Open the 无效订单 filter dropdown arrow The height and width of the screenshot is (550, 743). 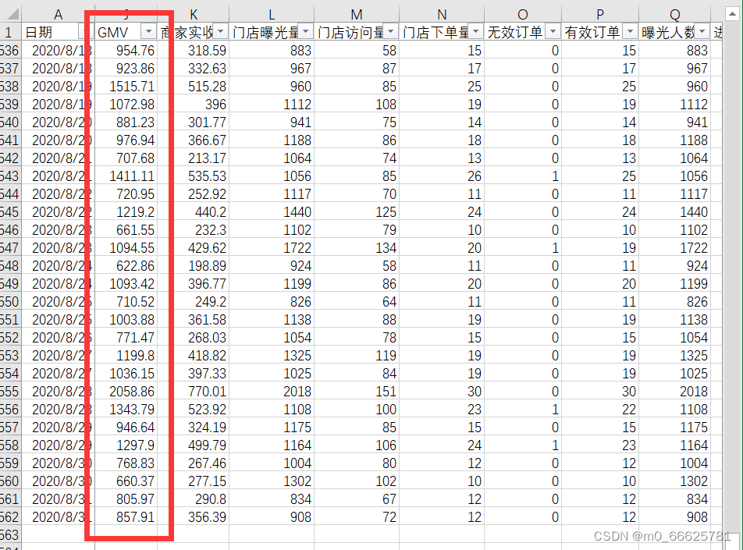coord(553,32)
